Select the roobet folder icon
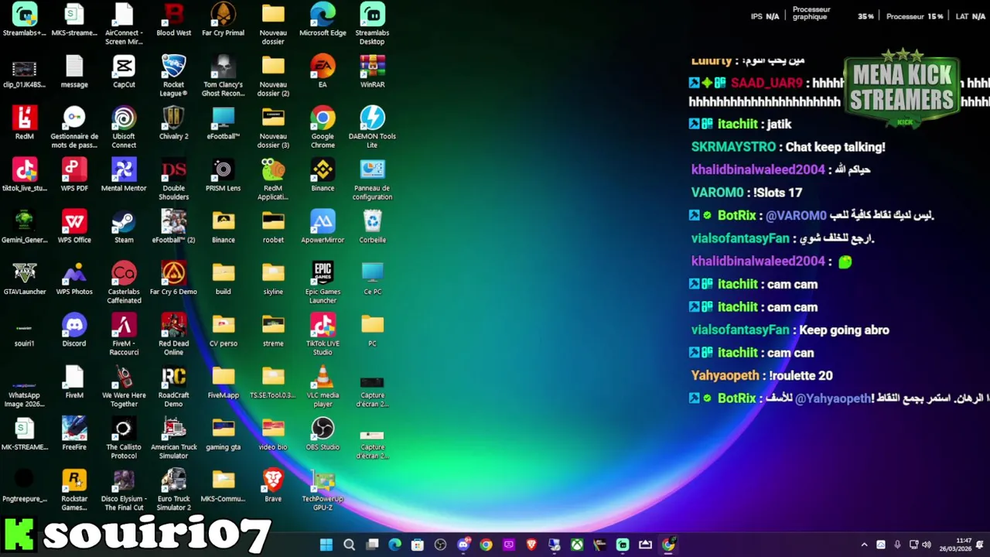 pyautogui.click(x=273, y=227)
